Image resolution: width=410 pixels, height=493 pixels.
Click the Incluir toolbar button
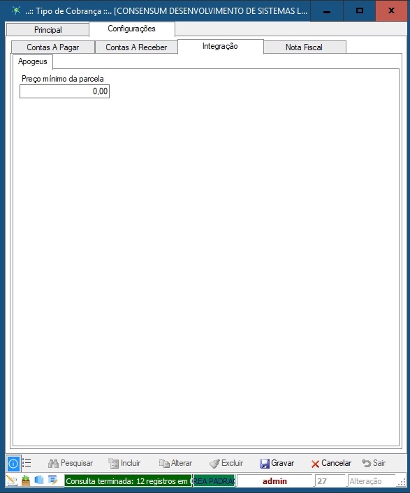point(124,463)
